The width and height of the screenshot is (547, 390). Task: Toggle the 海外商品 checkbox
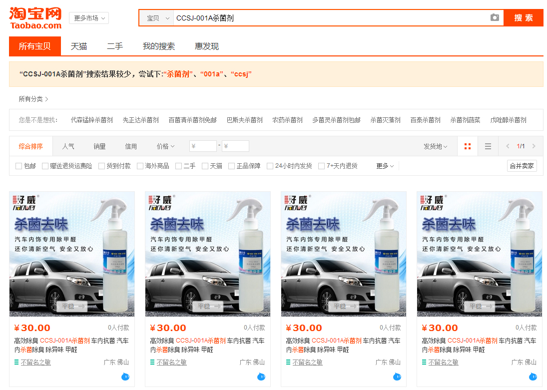pyautogui.click(x=140, y=166)
